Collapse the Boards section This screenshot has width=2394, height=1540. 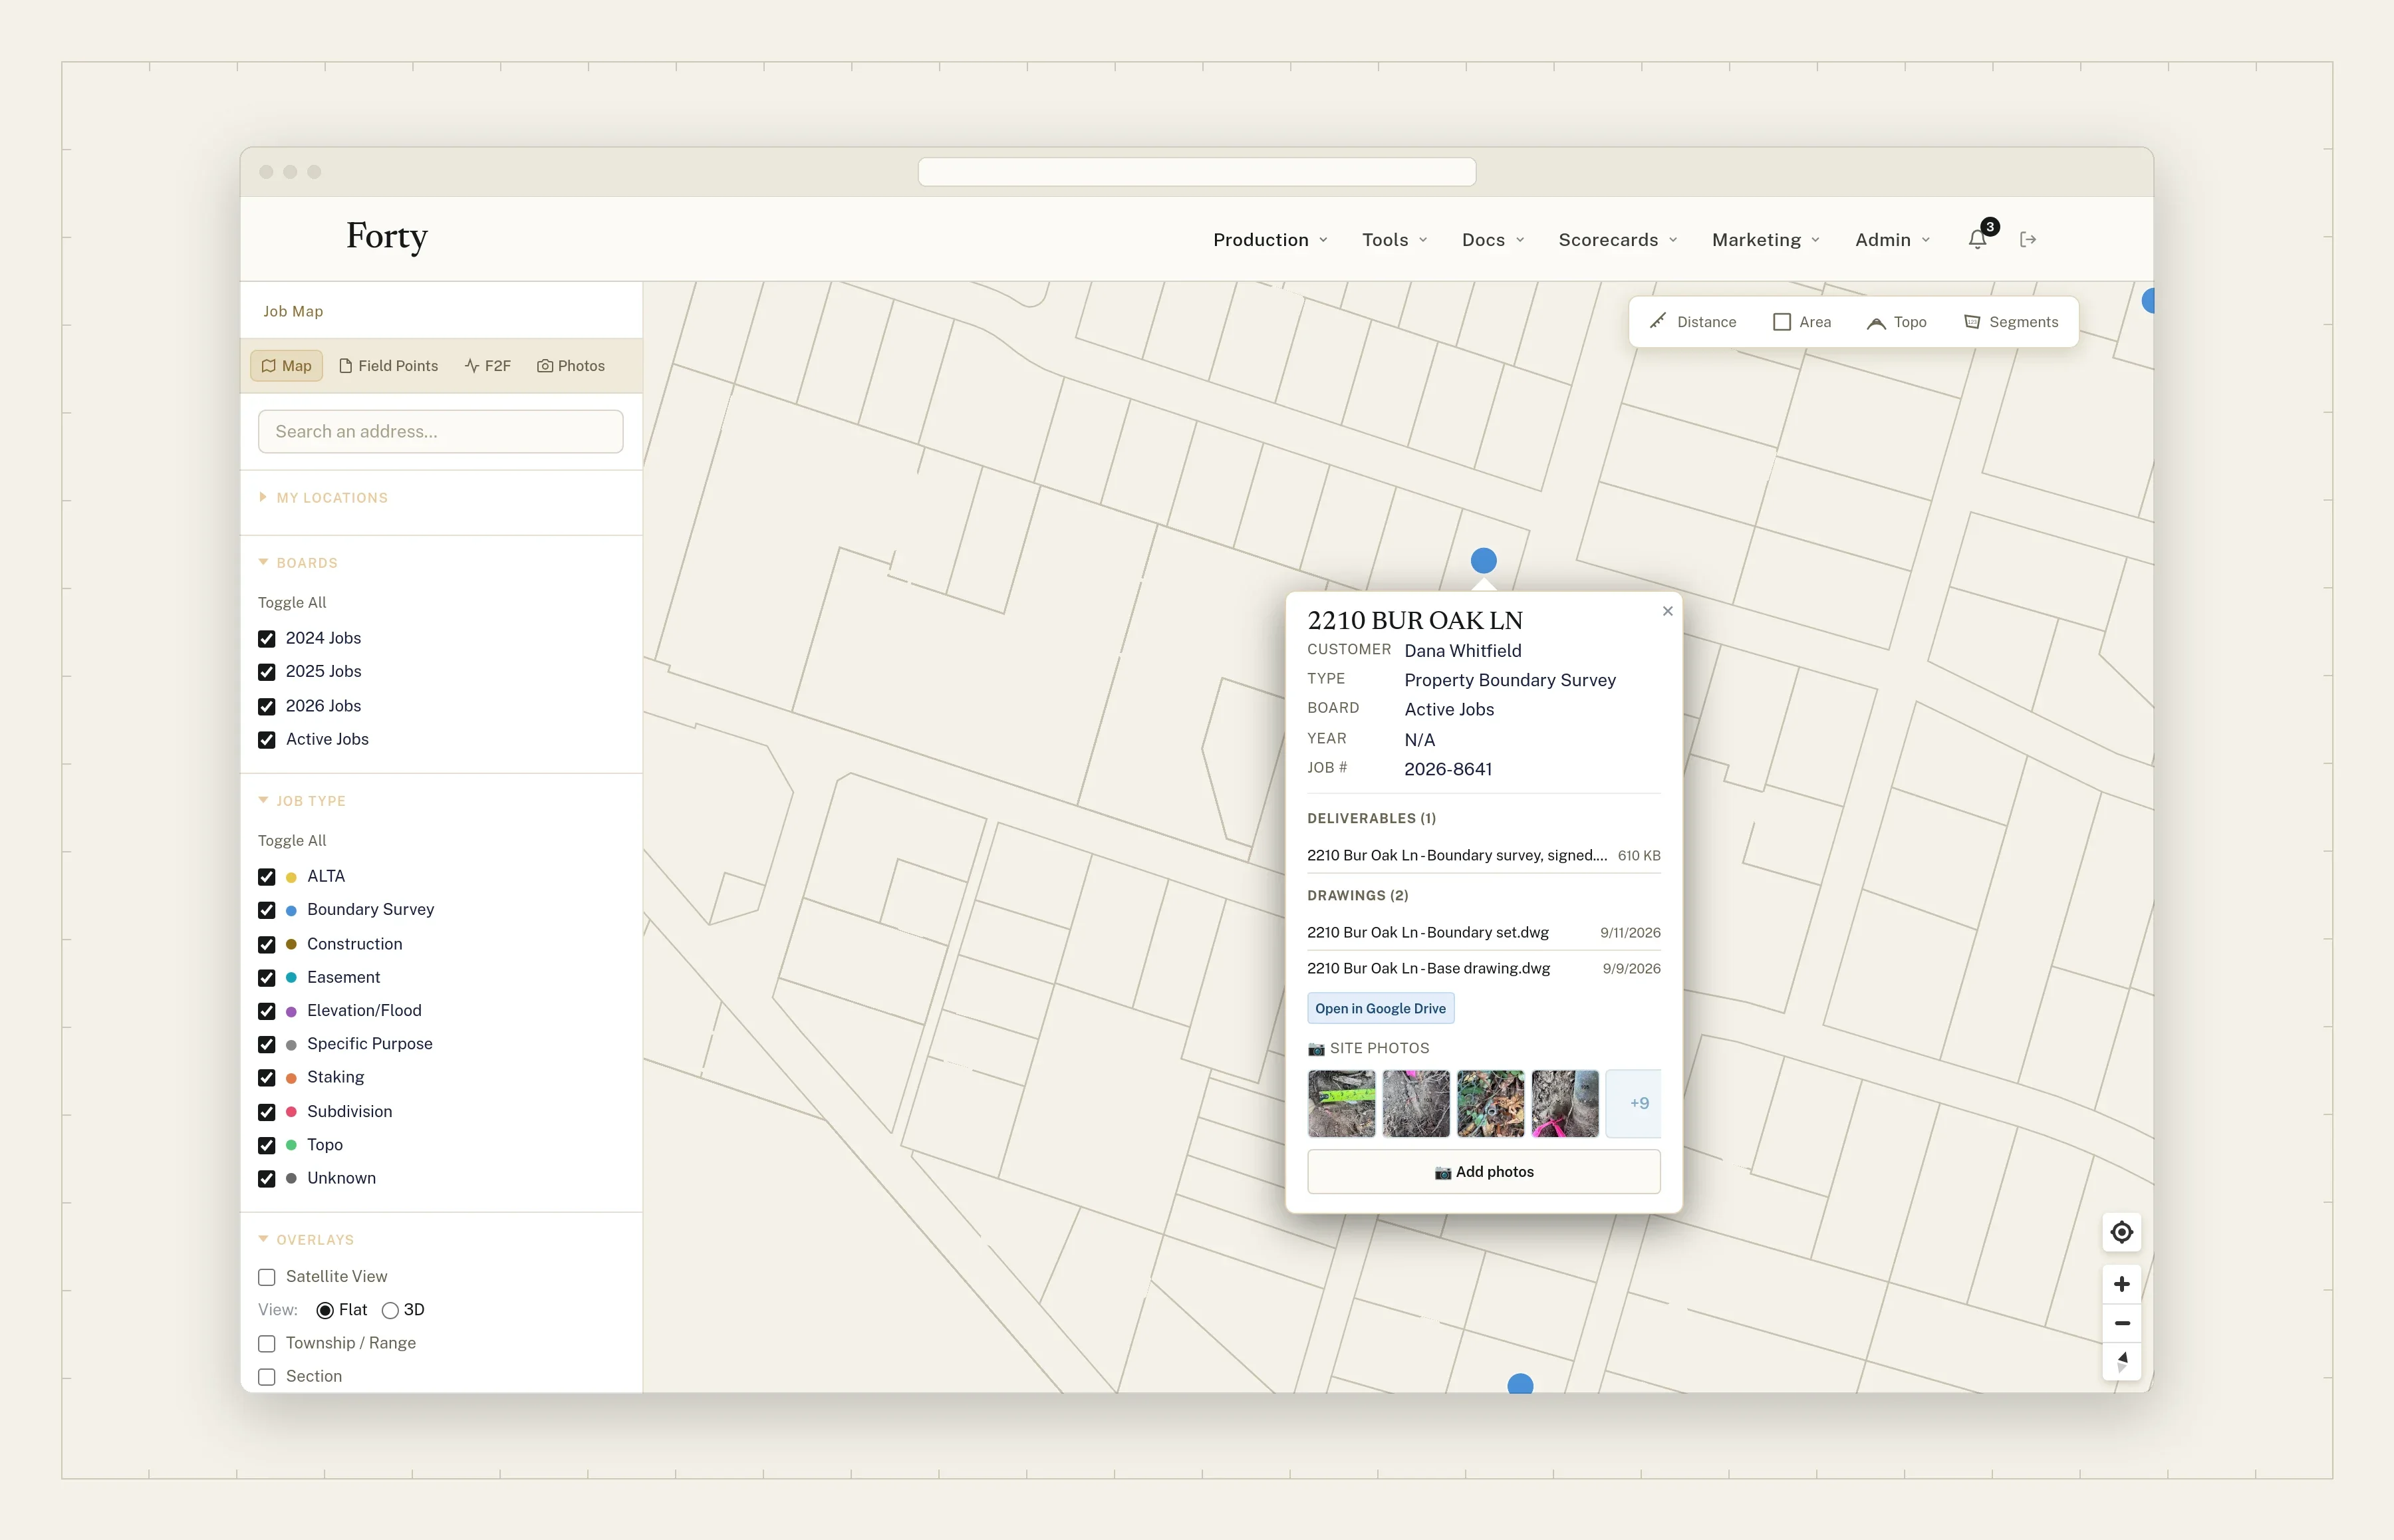(298, 563)
